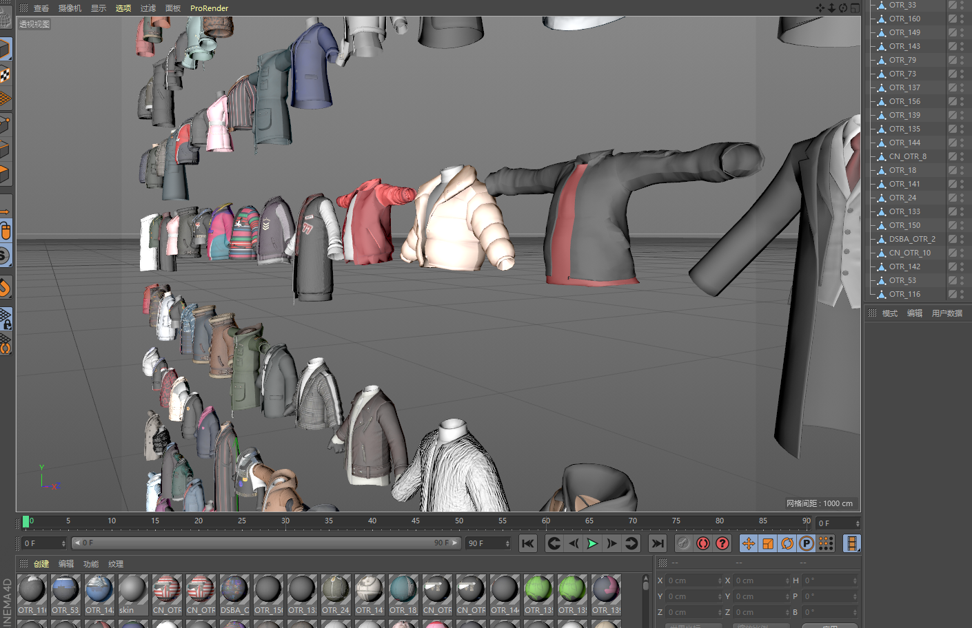The width and height of the screenshot is (972, 628).
Task: Toggle rotation keyframe recording
Action: [787, 543]
